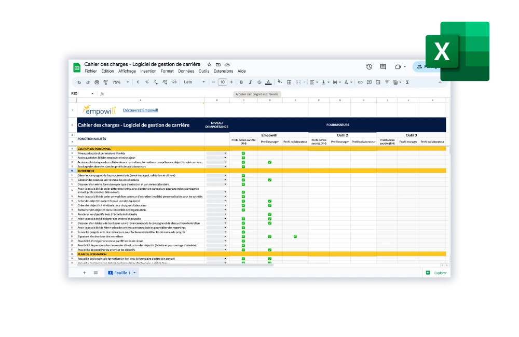The height and width of the screenshot is (337, 519).
Task: Add a new sheet with the plus icon
Action: (x=85, y=273)
